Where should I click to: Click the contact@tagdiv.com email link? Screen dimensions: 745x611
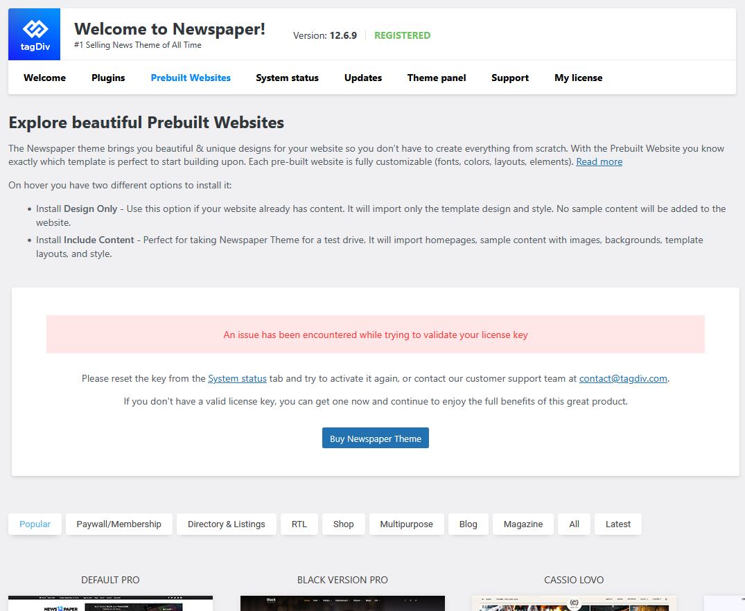(623, 379)
